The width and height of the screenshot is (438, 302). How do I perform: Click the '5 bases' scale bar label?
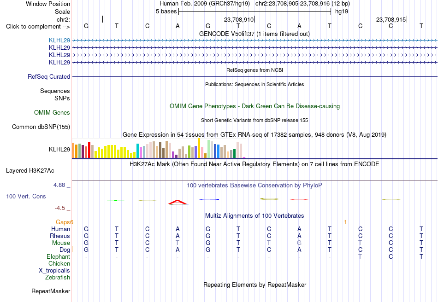[x=166, y=12]
